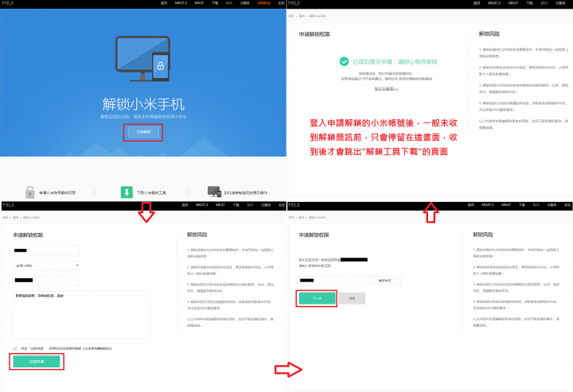573x392 pixels.
Task: Click the unlock reason text area
Action: [x=81, y=315]
